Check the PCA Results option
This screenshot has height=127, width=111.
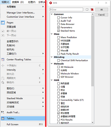click(x=58, y=120)
